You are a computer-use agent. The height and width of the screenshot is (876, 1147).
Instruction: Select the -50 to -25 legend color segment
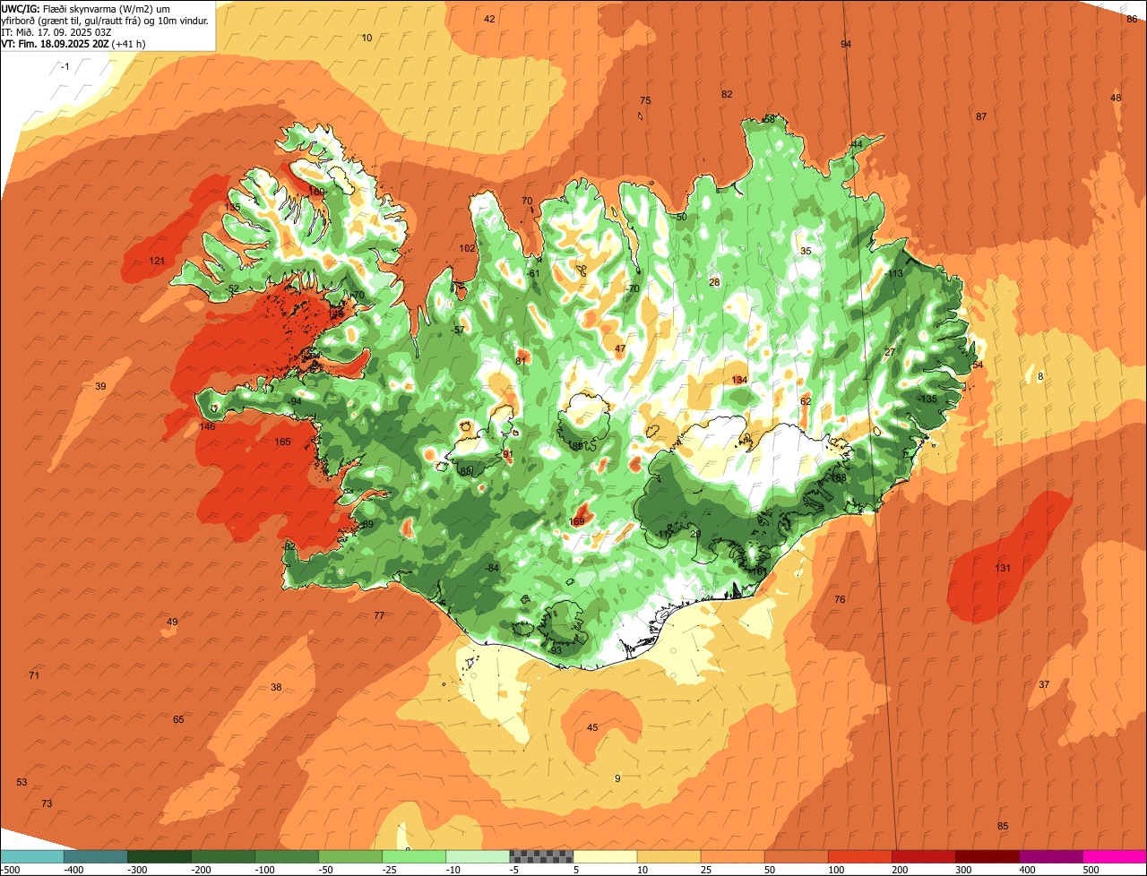click(350, 856)
